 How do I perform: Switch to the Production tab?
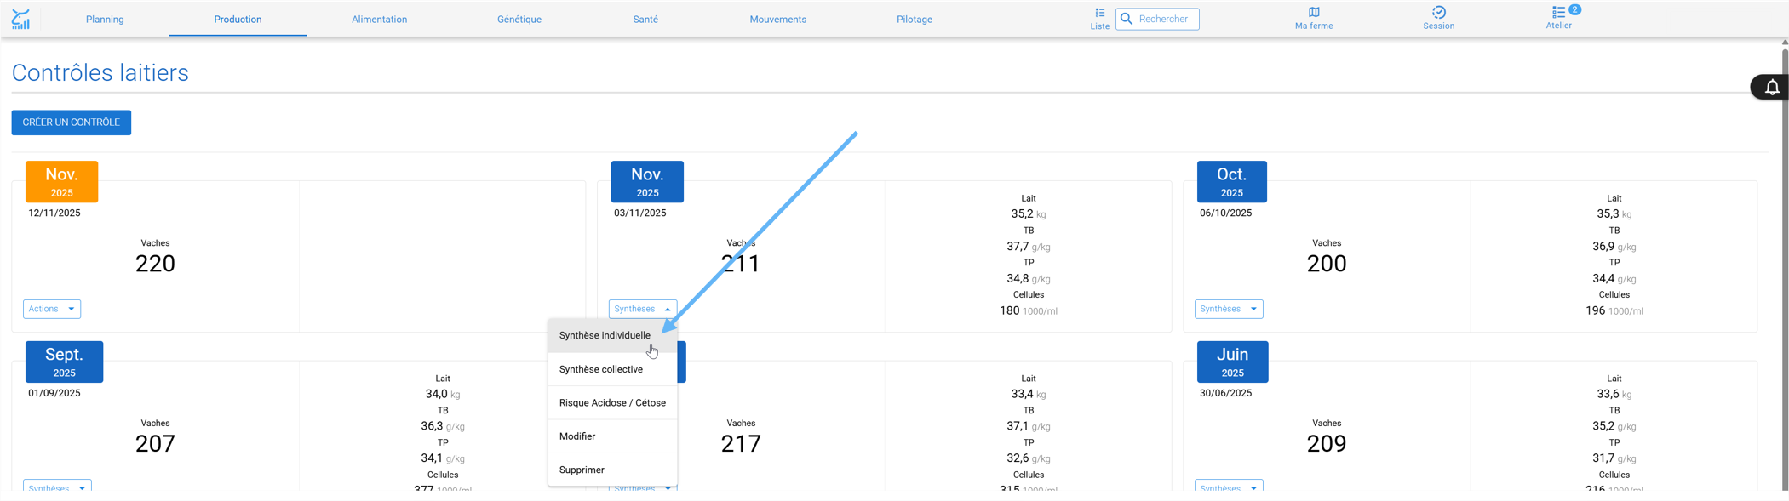pyautogui.click(x=238, y=19)
